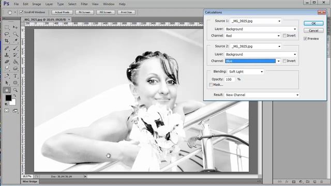Open the Source 2 file dropdown
Screen dimensions: 331x186
pyautogui.click(x=256, y=47)
